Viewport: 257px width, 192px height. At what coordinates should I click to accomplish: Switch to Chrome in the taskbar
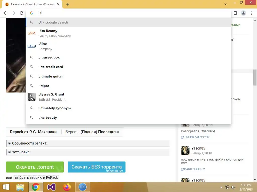pyautogui.click(x=36, y=187)
